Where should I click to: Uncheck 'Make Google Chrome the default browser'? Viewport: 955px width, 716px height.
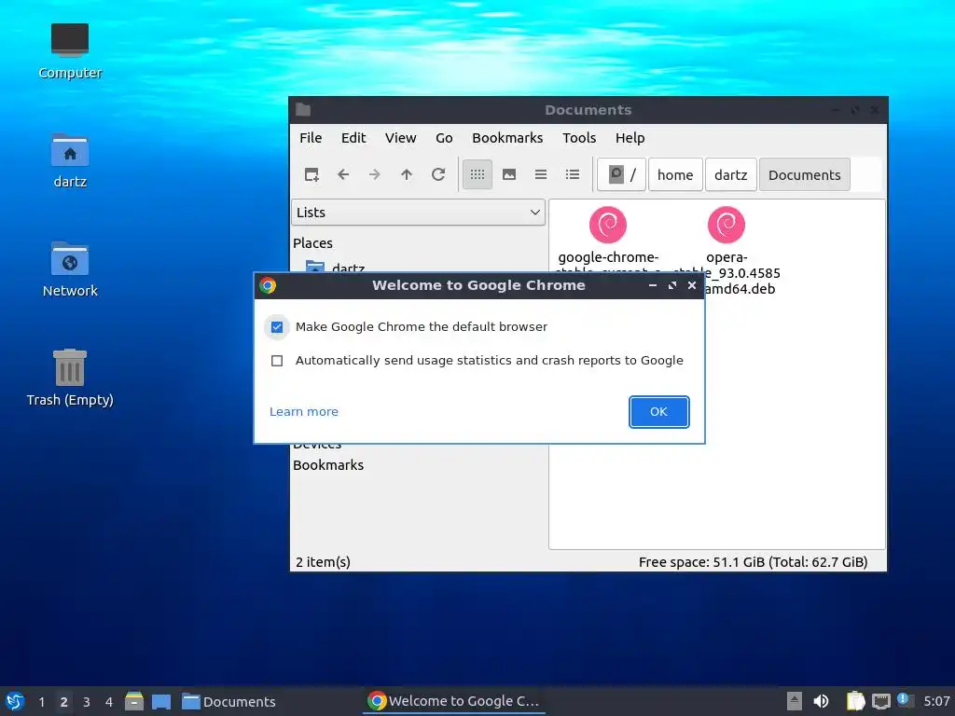pyautogui.click(x=276, y=327)
